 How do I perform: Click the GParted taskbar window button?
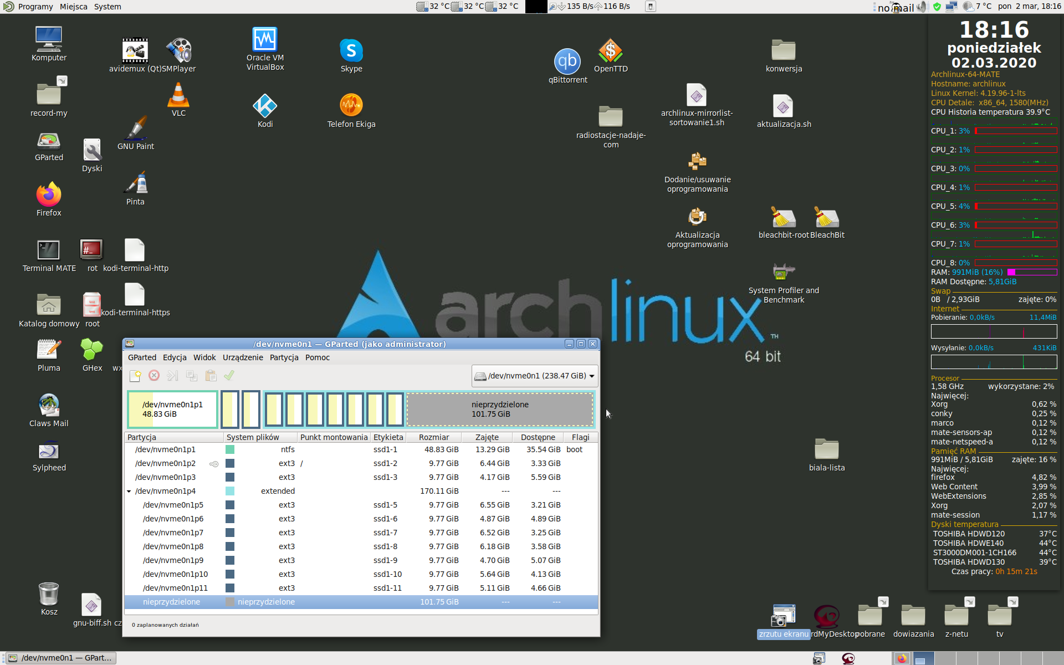click(x=61, y=658)
